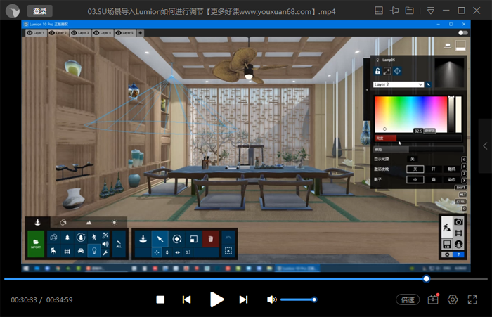Viewport: 492px width, 317px height.
Task: Click the floppy disk save icon
Action: click(446, 244)
